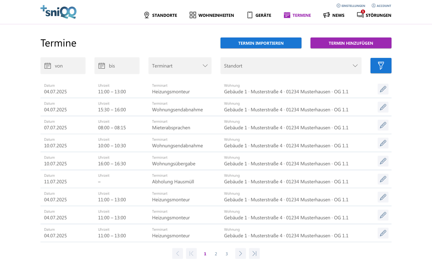This screenshot has height=270, width=432.
Task: Click Termin hinzufügen button
Action: coord(351,43)
